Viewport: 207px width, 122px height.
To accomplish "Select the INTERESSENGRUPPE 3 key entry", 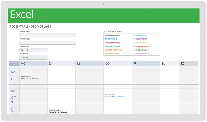I will tap(113, 43).
